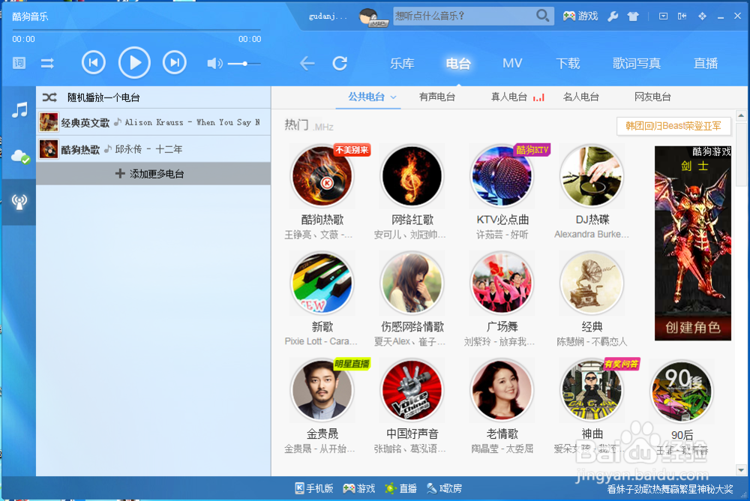Open the 有声电台 tab
The width and height of the screenshot is (750, 501).
point(437,97)
